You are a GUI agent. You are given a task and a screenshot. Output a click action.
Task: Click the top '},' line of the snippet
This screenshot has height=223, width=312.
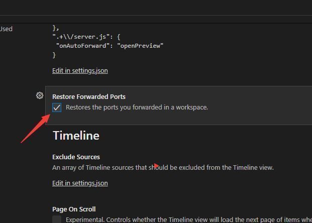(x=56, y=29)
